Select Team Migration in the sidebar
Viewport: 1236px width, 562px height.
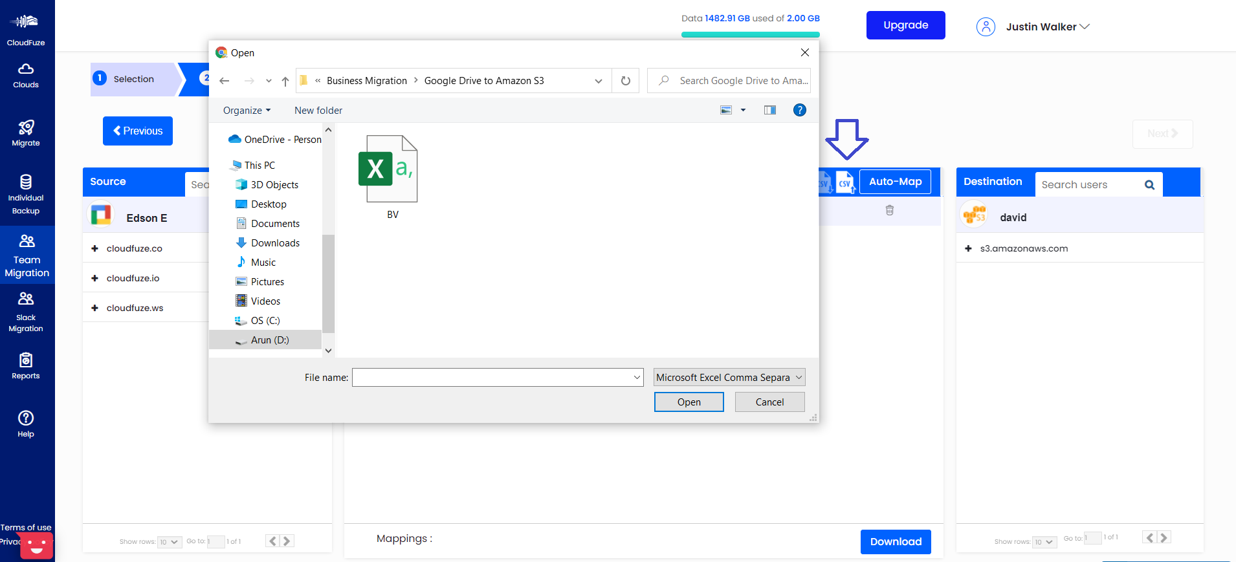pos(27,255)
